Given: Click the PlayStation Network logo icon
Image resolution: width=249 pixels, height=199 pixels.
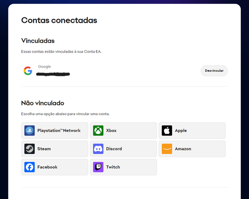Looking at the screenshot, I should pos(29,131).
